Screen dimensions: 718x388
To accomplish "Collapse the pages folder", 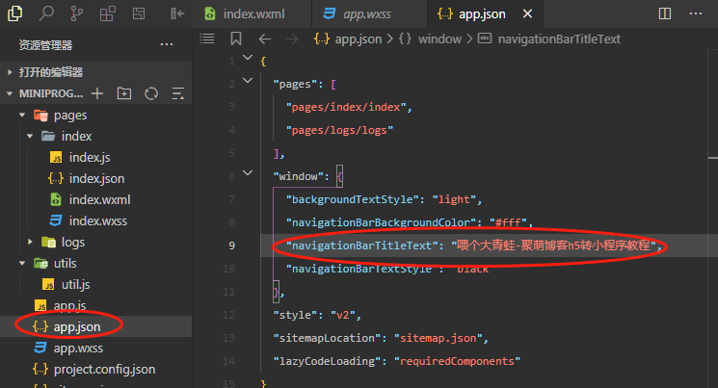I will click(22, 116).
